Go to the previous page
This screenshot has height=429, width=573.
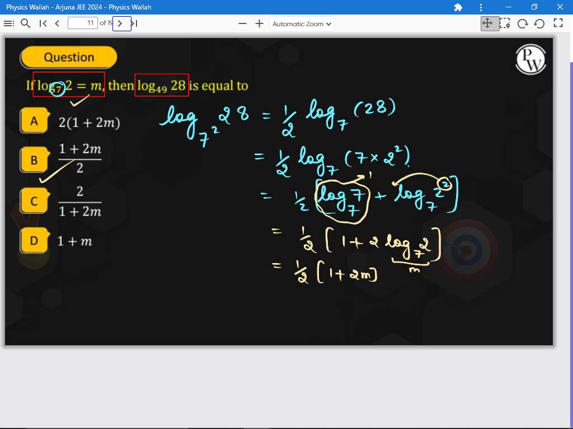pos(57,23)
